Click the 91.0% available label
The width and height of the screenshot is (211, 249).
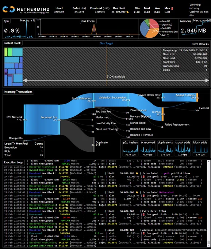pos(116,77)
